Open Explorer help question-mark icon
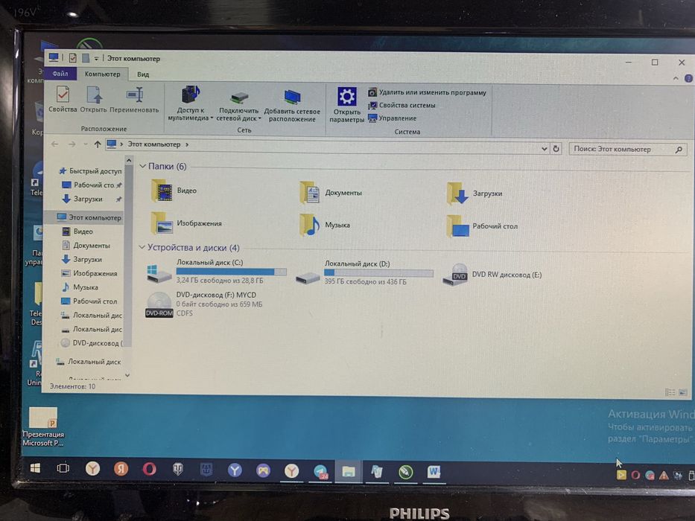 [x=688, y=78]
